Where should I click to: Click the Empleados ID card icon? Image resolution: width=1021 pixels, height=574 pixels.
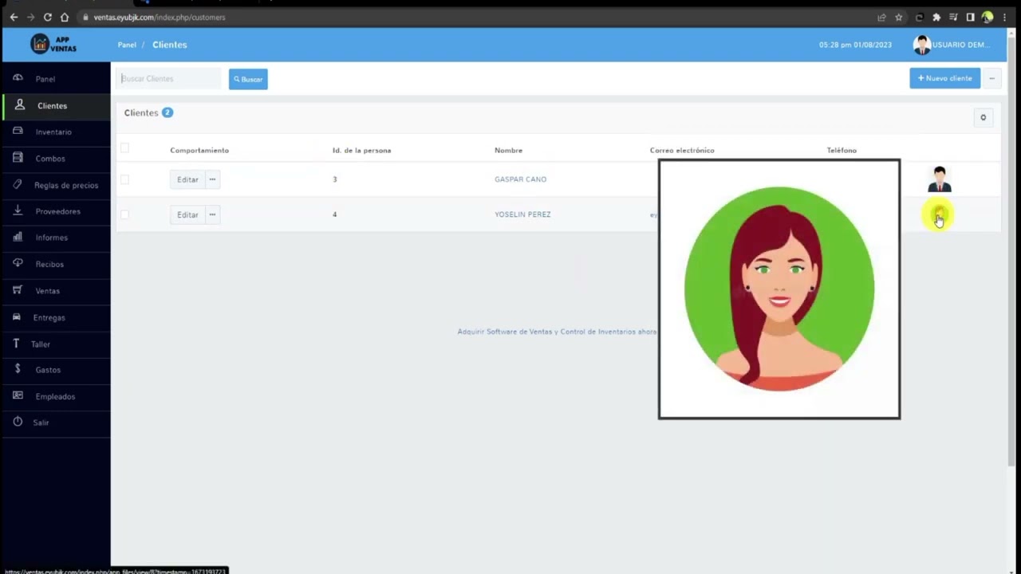[x=18, y=395]
